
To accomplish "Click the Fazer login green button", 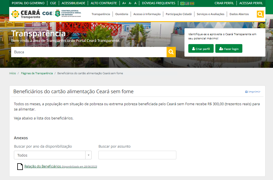I will (229, 49).
